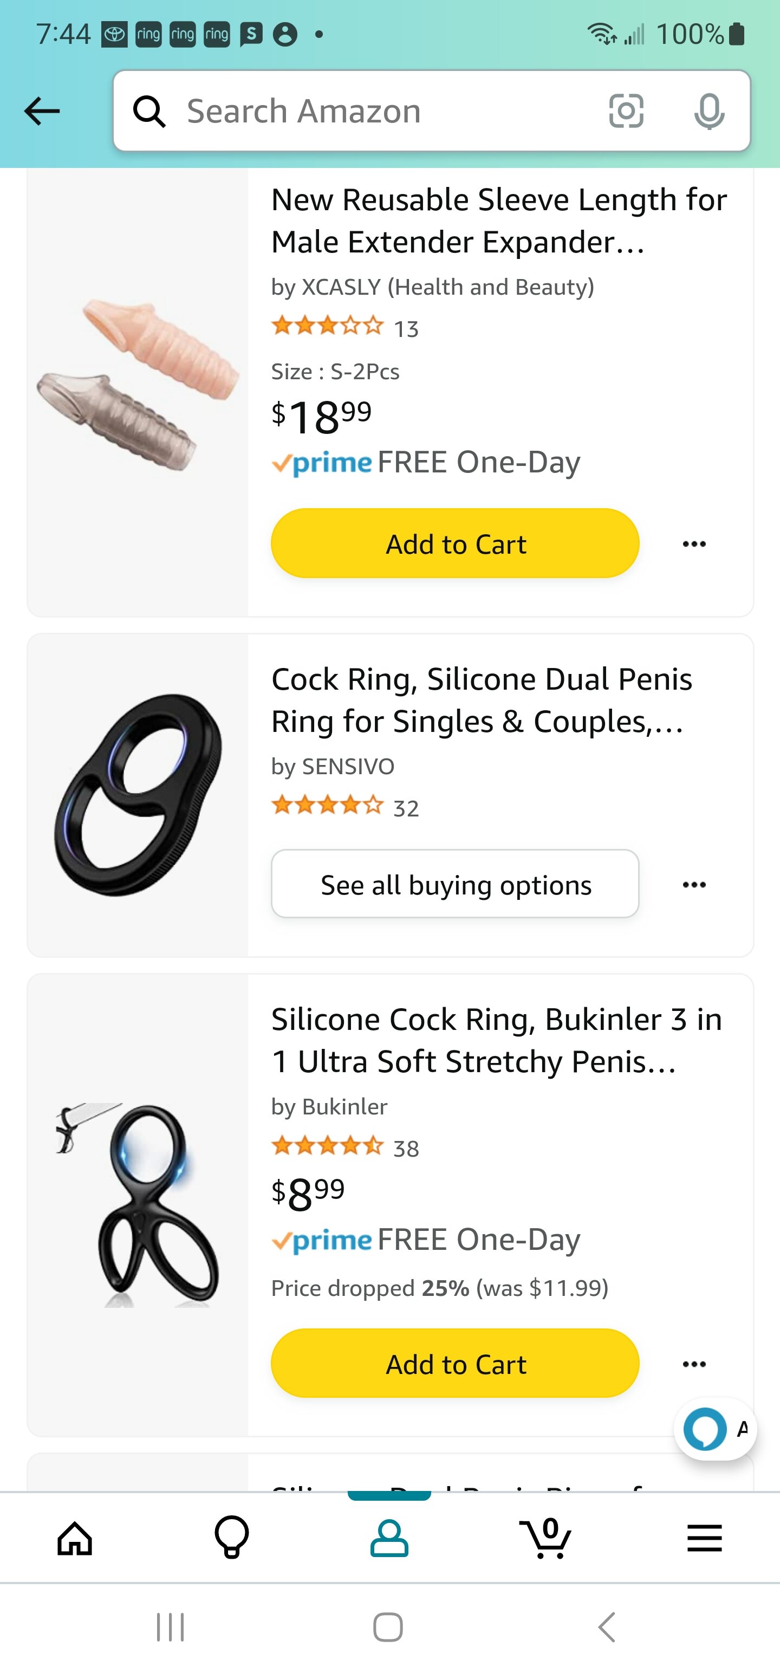
Task: Open the Bukinler 3 in 1 title link
Action: coord(496,1040)
